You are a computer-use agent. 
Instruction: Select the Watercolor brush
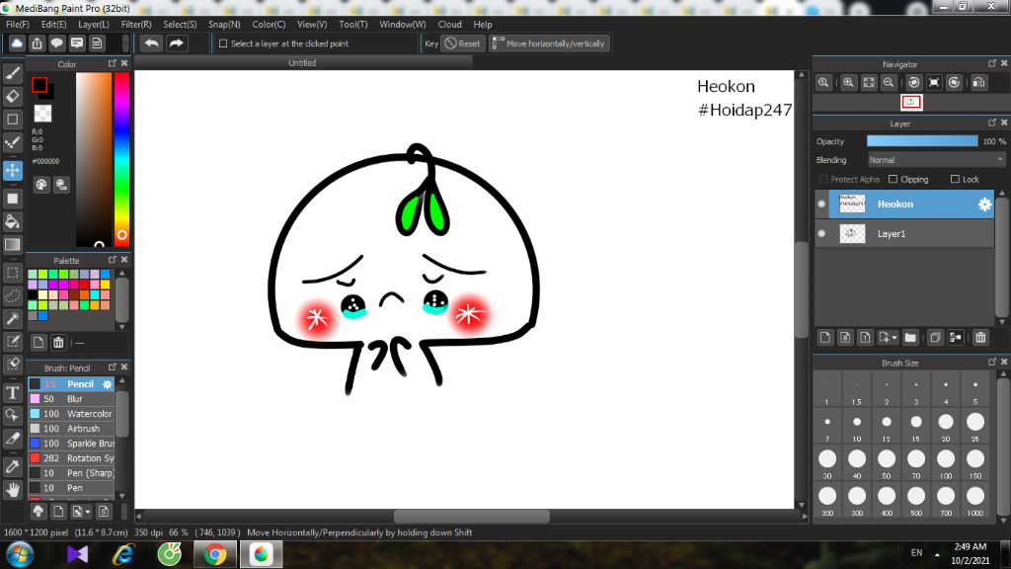(x=71, y=414)
